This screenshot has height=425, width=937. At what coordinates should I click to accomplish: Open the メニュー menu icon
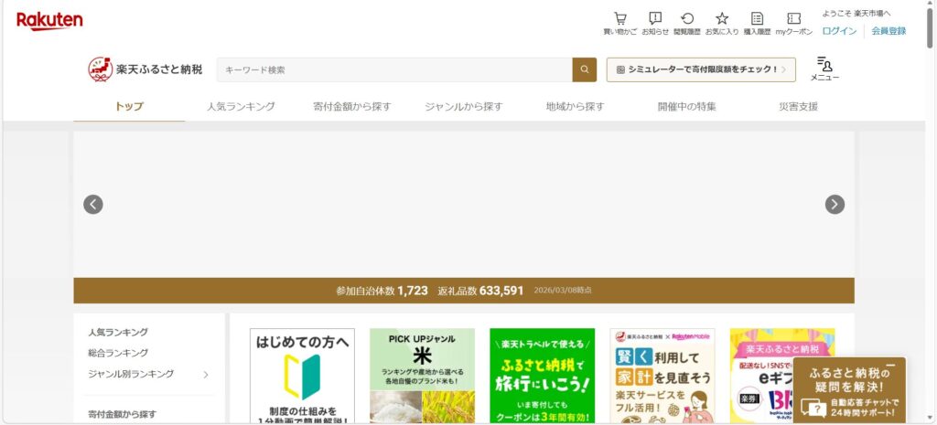tap(824, 68)
